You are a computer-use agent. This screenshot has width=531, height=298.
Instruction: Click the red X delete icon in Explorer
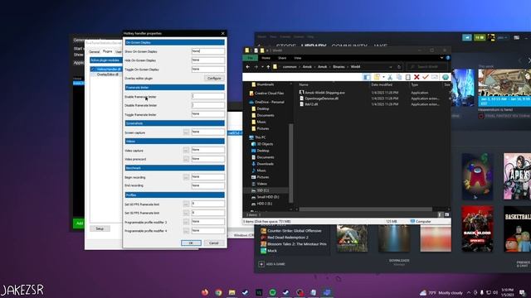tap(417, 77)
